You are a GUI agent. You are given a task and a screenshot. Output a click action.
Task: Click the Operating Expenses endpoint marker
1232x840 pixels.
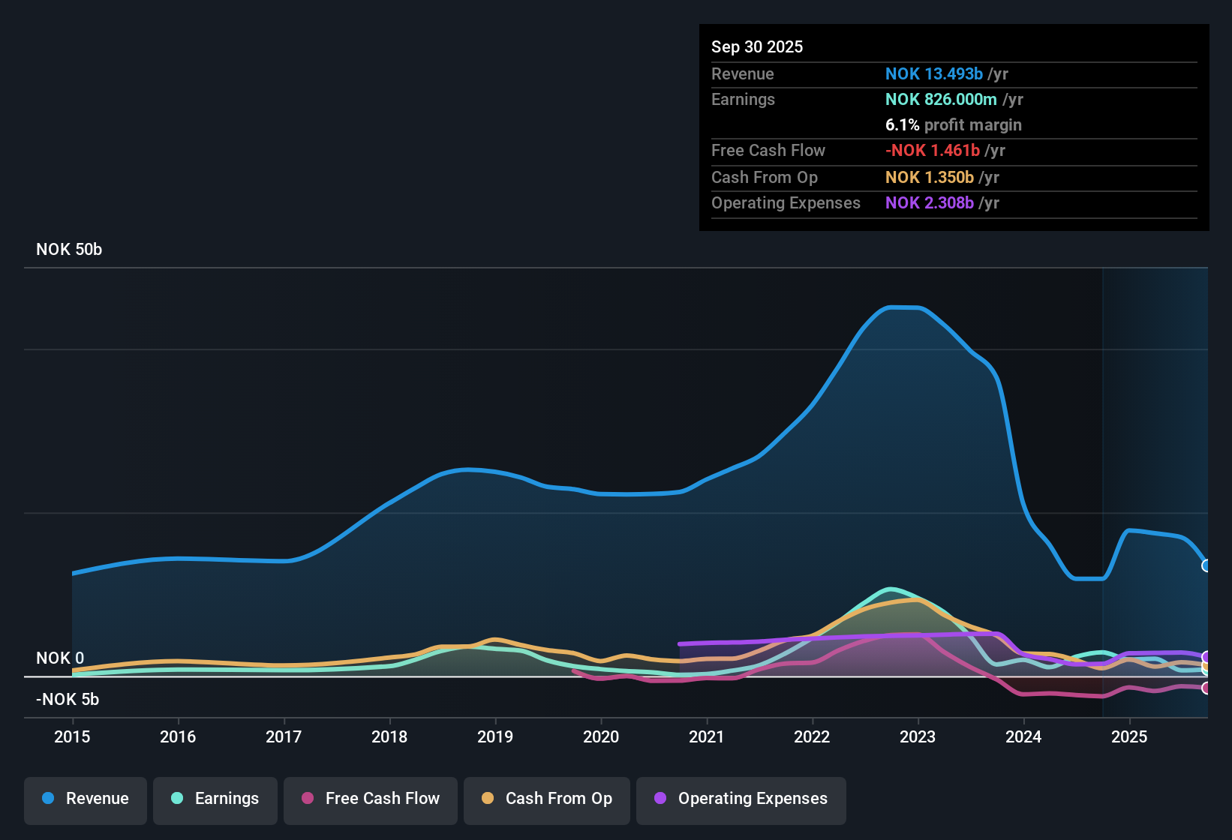coord(1206,657)
